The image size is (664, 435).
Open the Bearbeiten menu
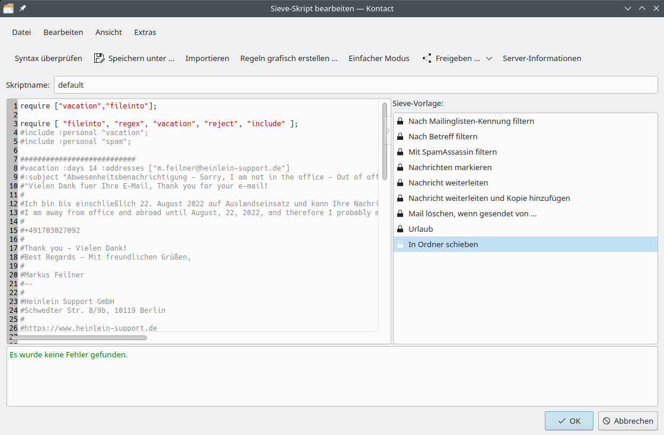(63, 32)
